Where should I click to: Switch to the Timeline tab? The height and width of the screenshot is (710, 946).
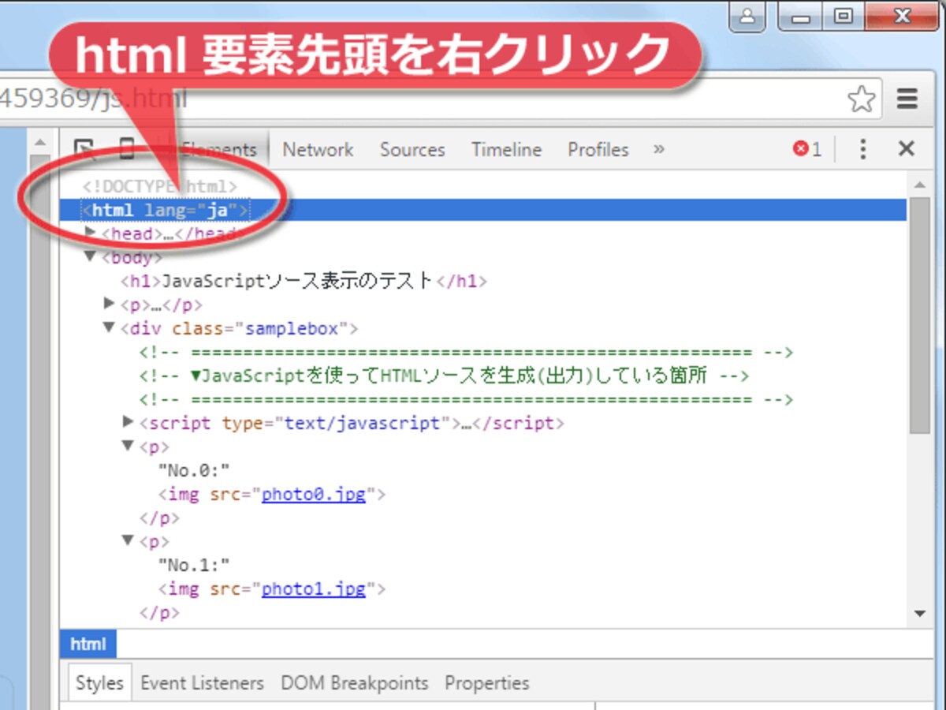coord(506,150)
